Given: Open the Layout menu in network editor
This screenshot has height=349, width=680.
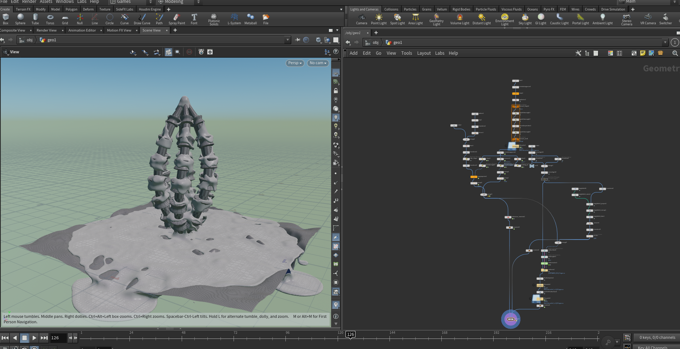Looking at the screenshot, I should pyautogui.click(x=424, y=53).
